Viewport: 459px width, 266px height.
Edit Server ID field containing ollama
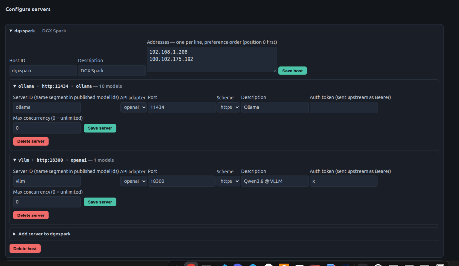pos(47,107)
